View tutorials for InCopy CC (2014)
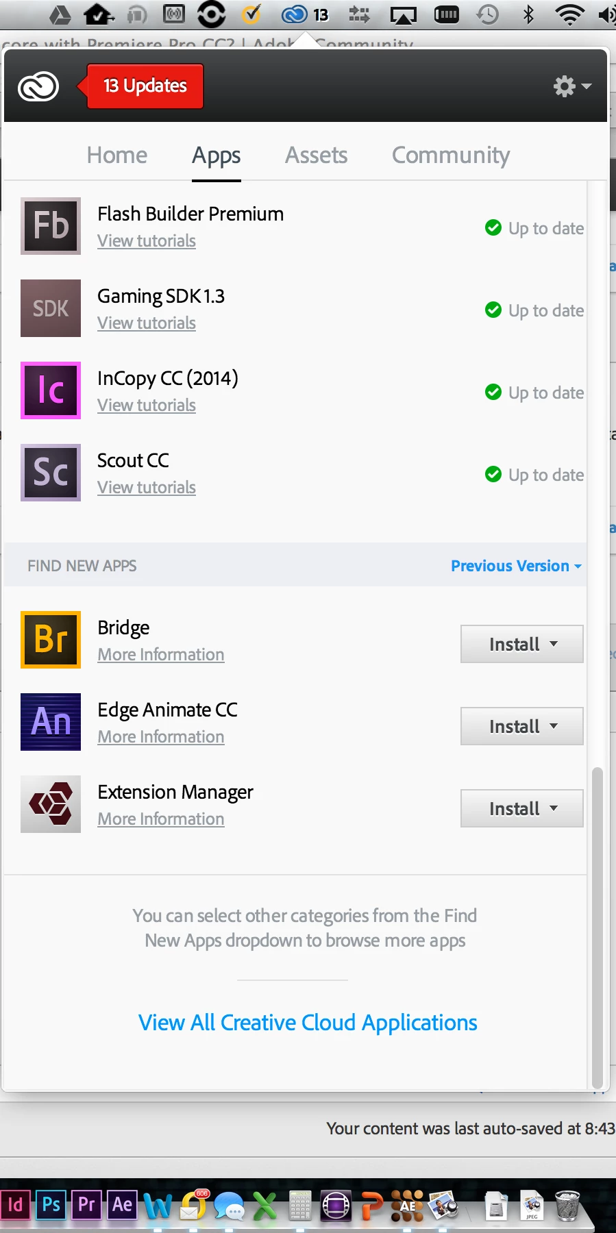 [x=147, y=406]
